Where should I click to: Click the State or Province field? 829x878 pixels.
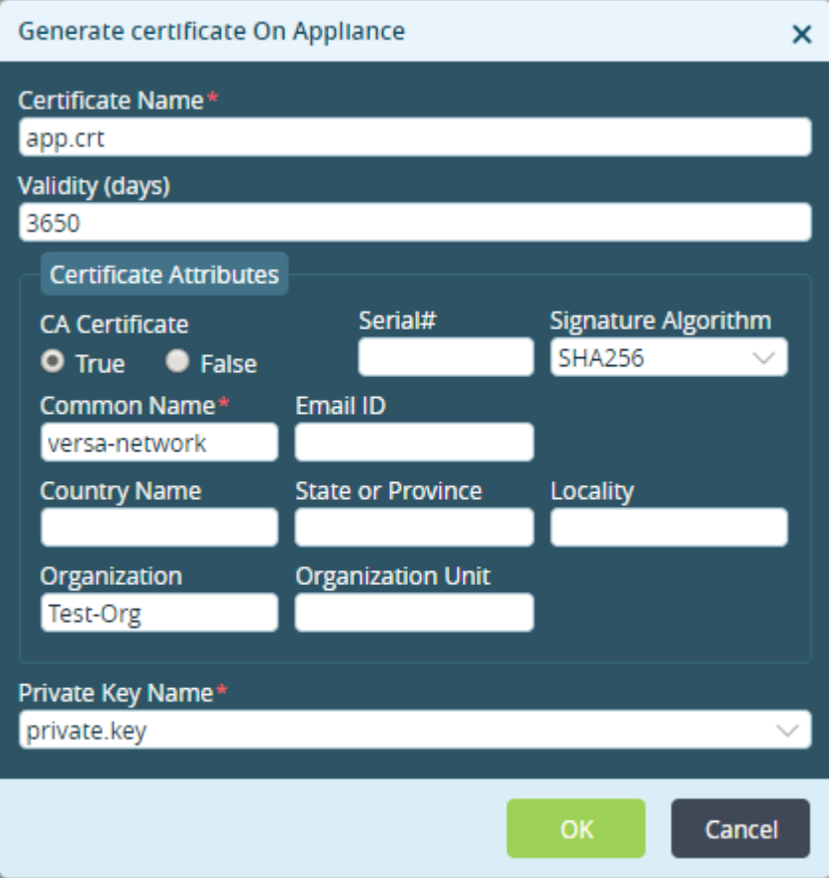point(414,528)
